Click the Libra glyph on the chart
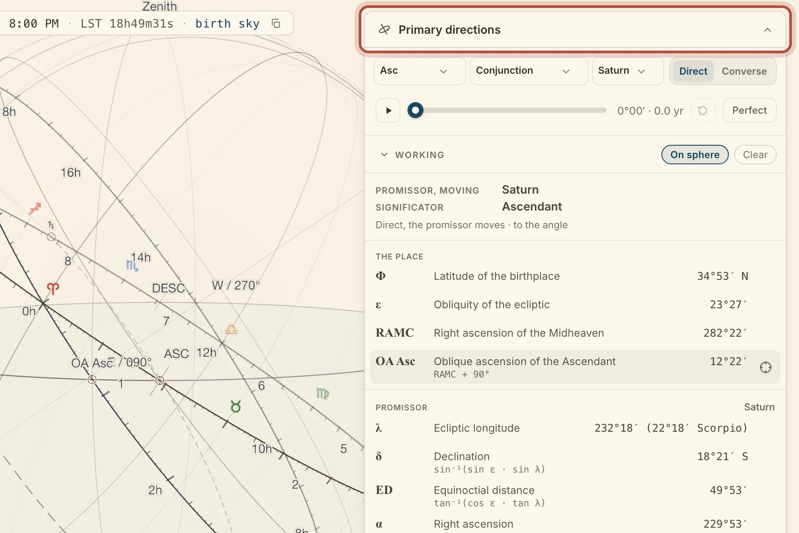The image size is (799, 533). (231, 330)
